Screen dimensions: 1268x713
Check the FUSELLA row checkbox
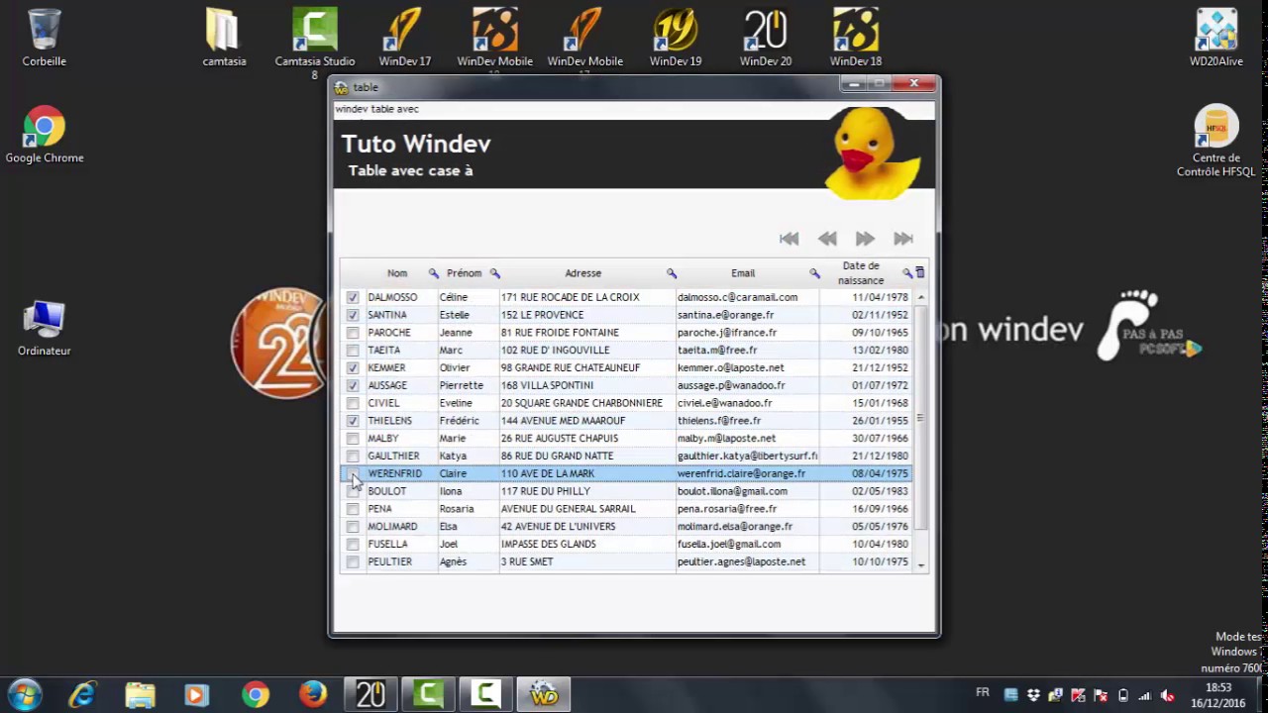point(353,544)
